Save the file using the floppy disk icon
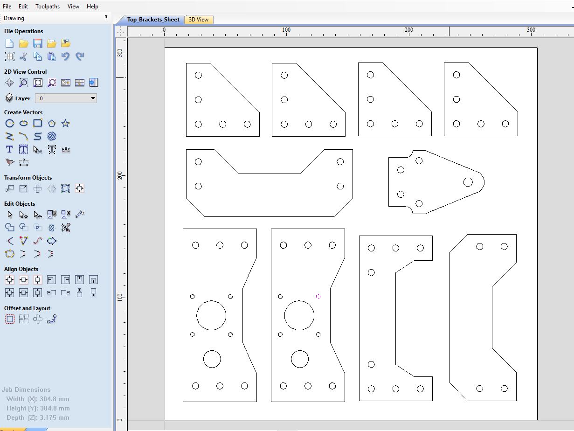Screen dimensions: 574x431 (37, 43)
